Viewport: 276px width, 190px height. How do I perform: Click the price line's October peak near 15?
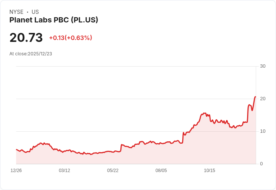pos(204,113)
